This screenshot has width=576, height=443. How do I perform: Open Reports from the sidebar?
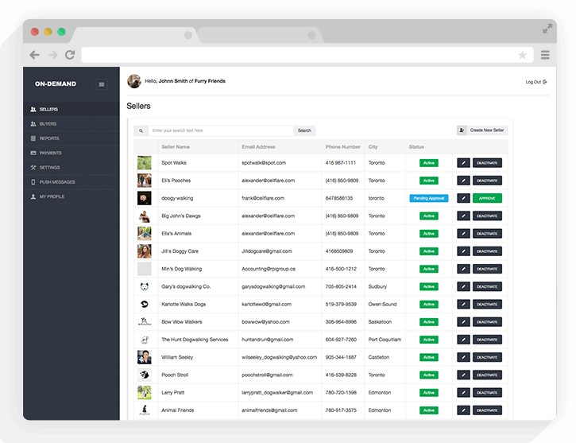click(49, 138)
